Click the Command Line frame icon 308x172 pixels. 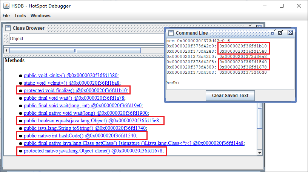(171, 33)
